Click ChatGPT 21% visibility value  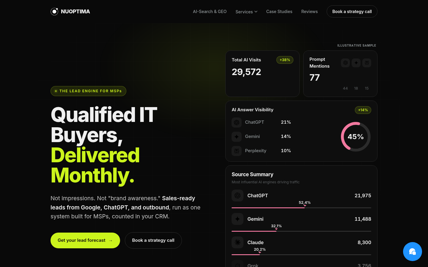tap(286, 122)
